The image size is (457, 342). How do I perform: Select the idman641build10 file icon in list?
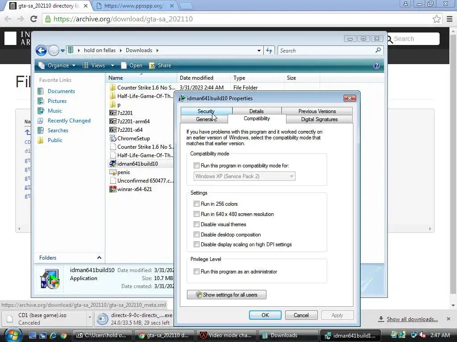point(112,164)
